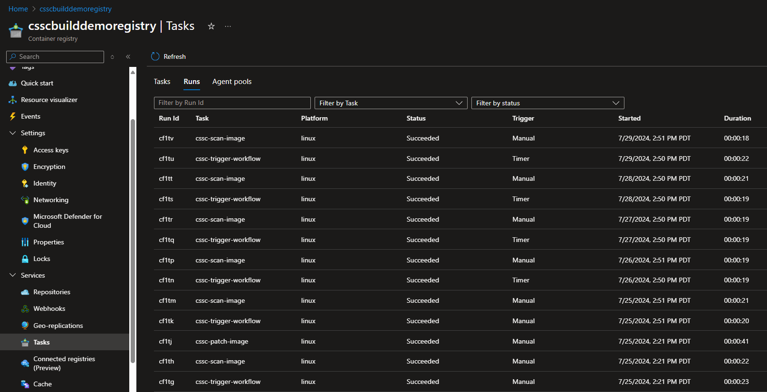Collapse the sidebar using double-chevron icon
Image resolution: width=767 pixels, height=392 pixels.
pos(128,56)
